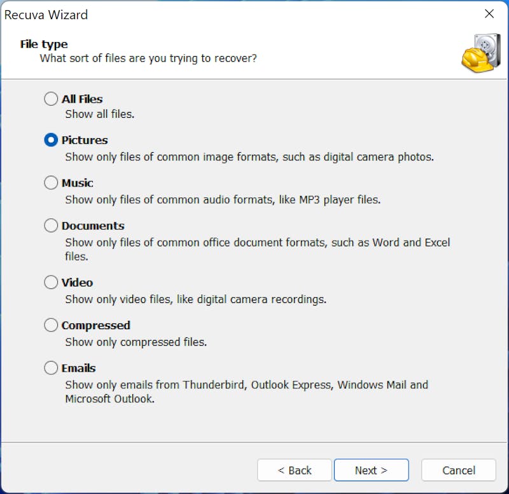
Task: Click the Compressed option label
Action: pos(96,325)
